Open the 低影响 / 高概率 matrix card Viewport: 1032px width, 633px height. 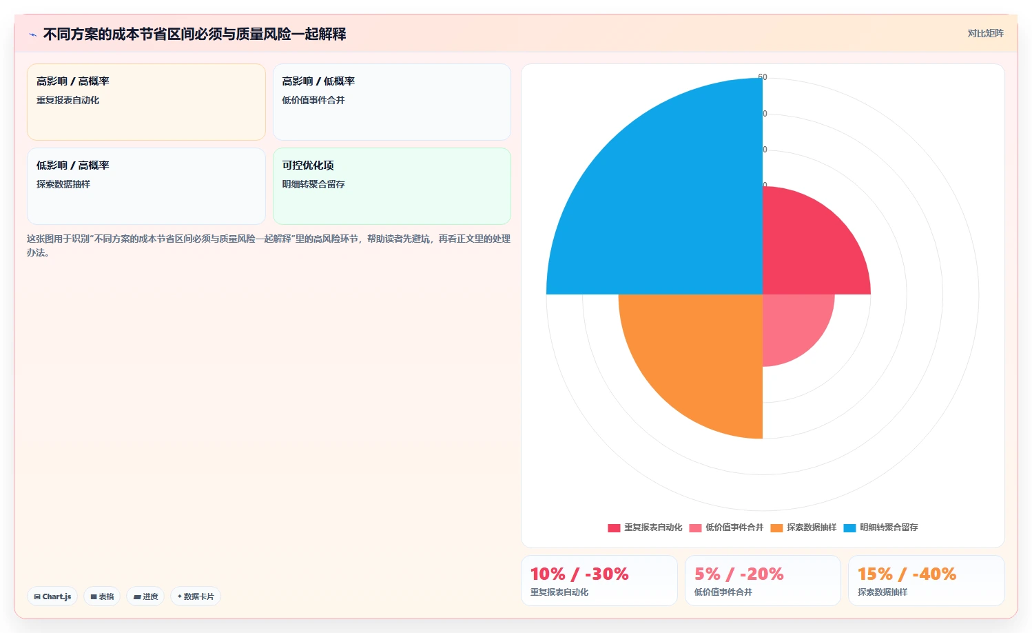click(x=146, y=186)
